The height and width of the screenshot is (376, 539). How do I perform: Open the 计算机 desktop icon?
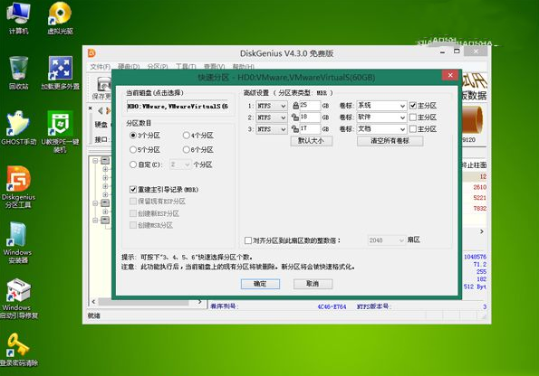pyautogui.click(x=18, y=18)
